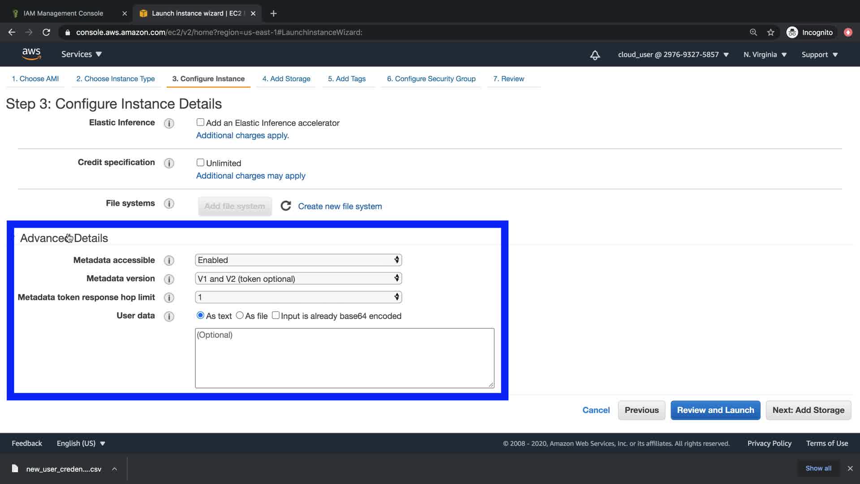Click the info icon beside Credit specification
860x484 pixels.
click(x=169, y=163)
